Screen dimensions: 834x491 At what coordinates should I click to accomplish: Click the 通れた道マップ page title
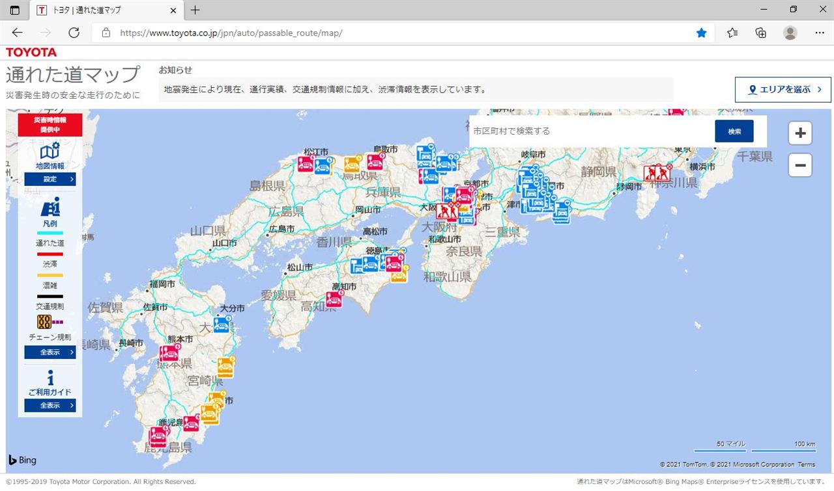tap(73, 74)
